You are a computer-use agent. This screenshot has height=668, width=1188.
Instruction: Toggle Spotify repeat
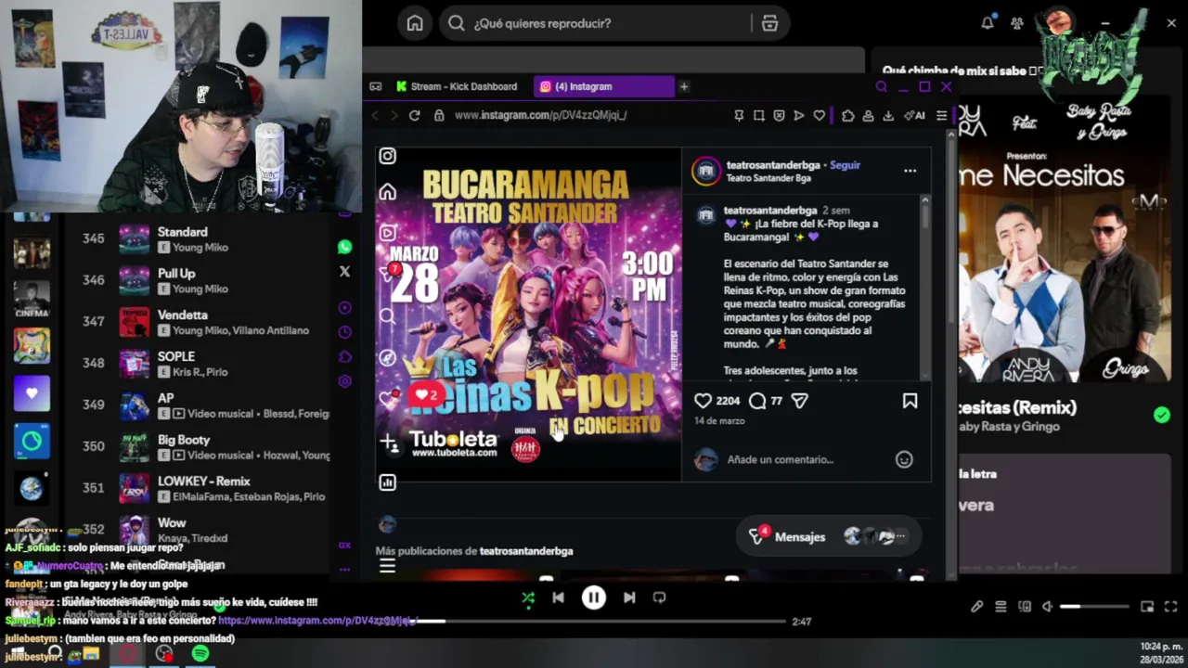pos(659,597)
